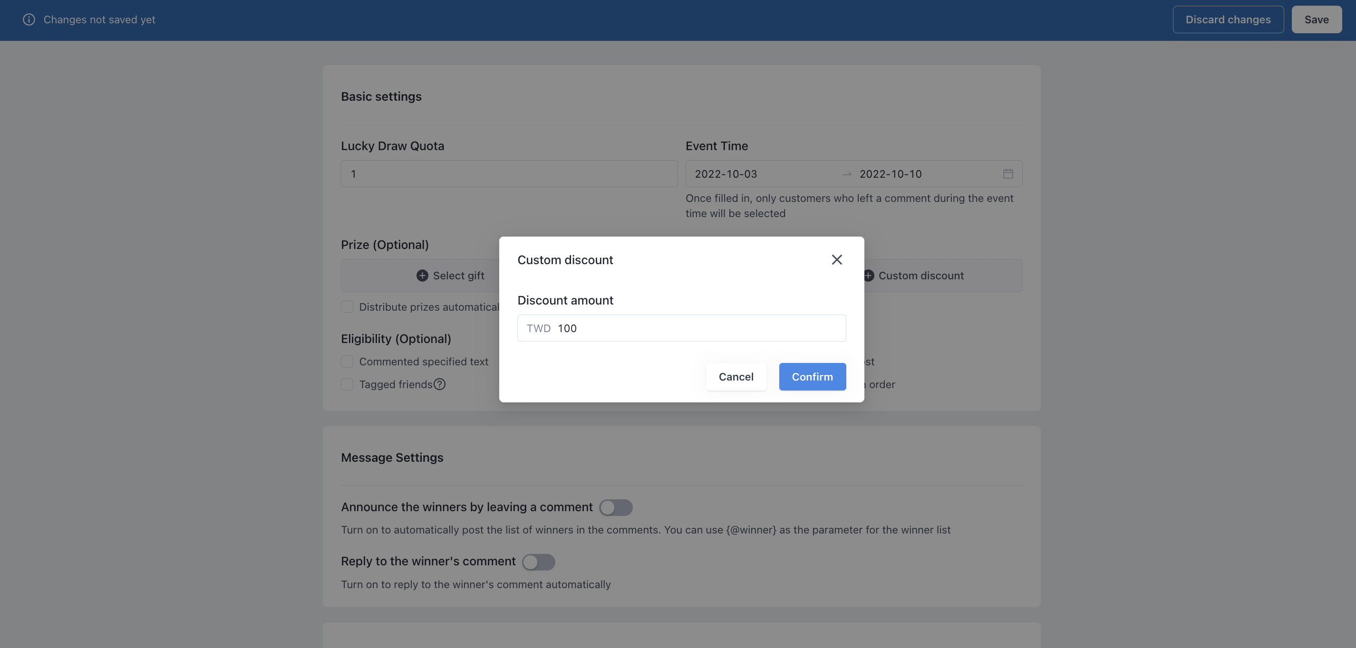Click the info icon beside Changes not saved
Image resolution: width=1356 pixels, height=648 pixels.
29,19
